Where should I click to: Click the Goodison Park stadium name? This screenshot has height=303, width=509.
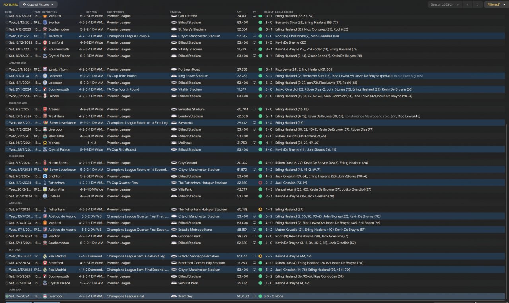coord(189,236)
